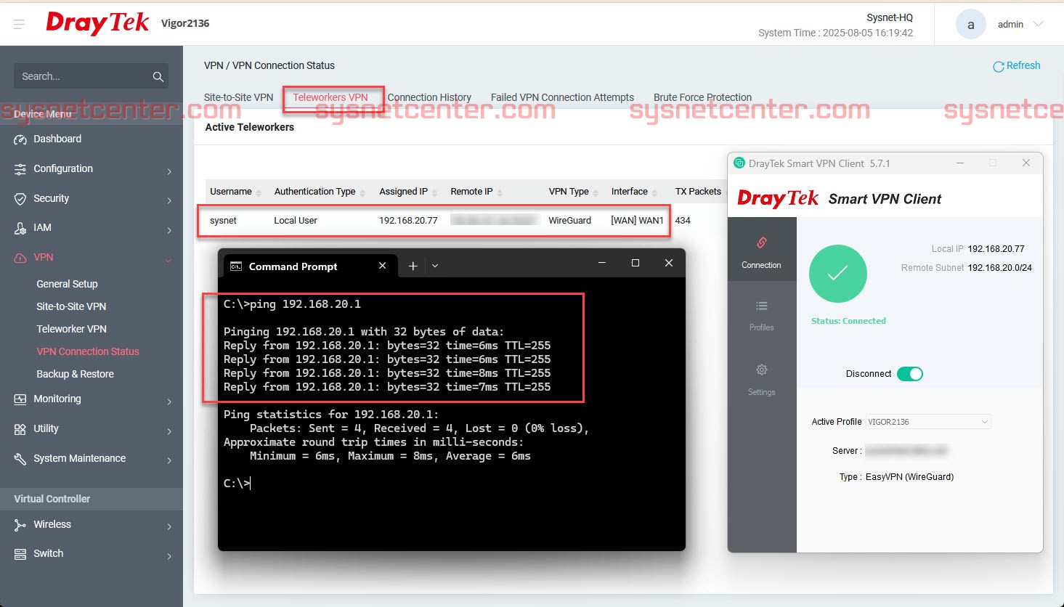The image size is (1064, 607).
Task: Click the Wireless branch icon
Action: pyautogui.click(x=20, y=525)
